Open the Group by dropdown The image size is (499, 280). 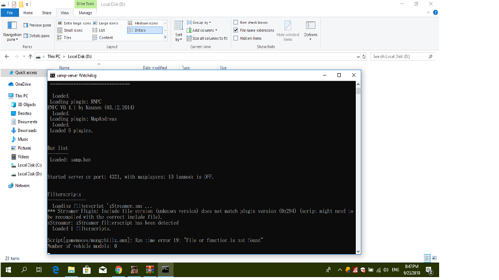[199, 22]
